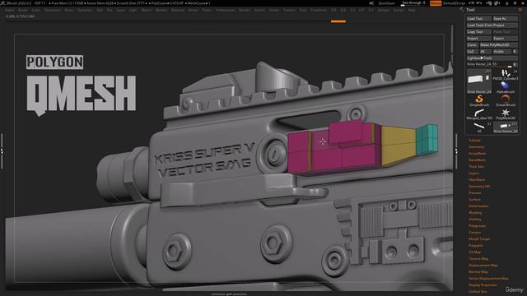Adjust the See-through slider
The height and width of the screenshot is (296, 527).
tap(414, 3)
